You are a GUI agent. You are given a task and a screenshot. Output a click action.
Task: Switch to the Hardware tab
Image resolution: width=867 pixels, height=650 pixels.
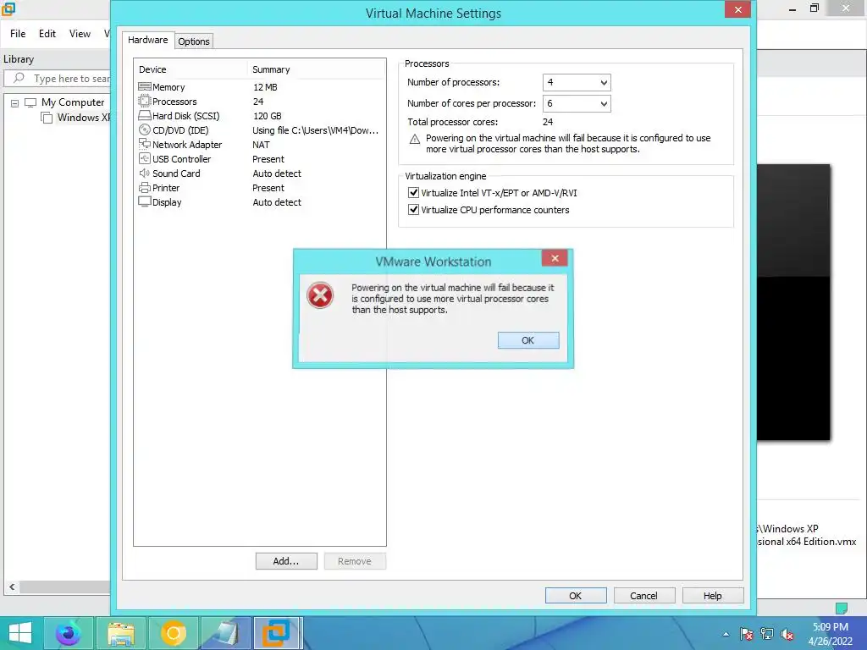point(147,40)
